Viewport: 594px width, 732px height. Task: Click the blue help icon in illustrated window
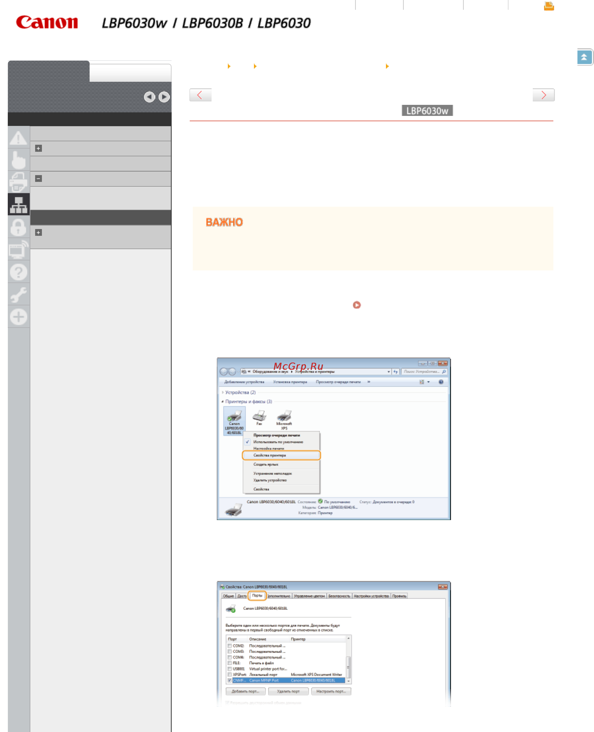441,382
